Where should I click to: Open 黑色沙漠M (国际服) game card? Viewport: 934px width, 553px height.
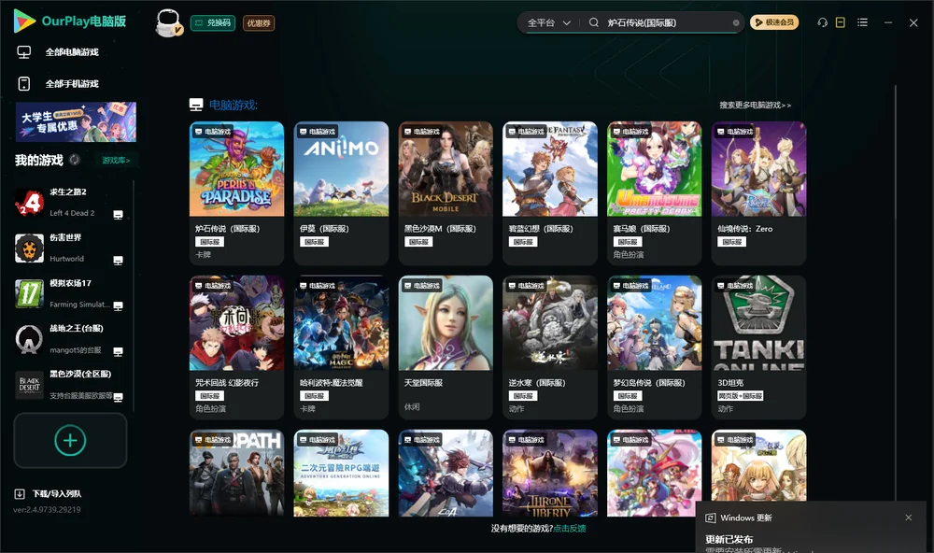point(446,193)
